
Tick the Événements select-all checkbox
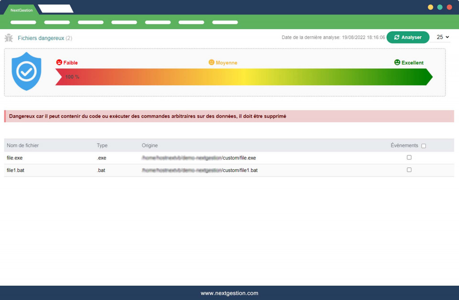click(x=424, y=146)
